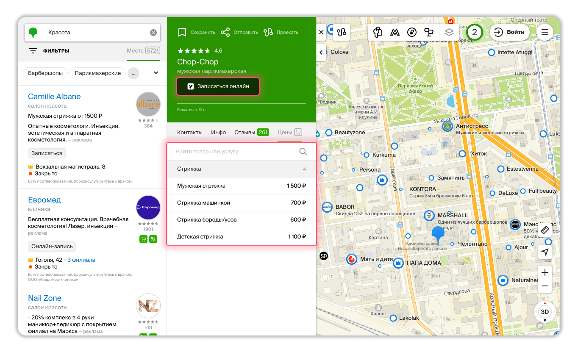578x352 pixels.
Task: Open the Контакты tab
Action: click(190, 132)
